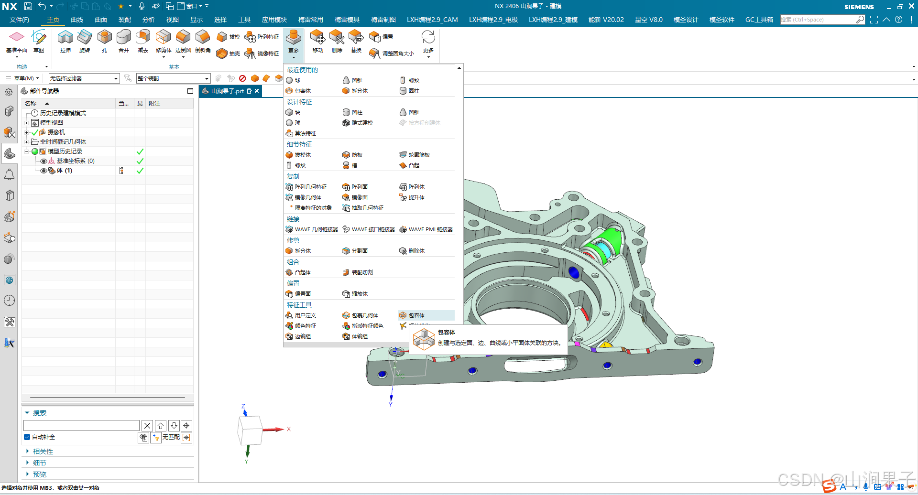Click the 孔 (Hole) tool
Image resolution: width=918 pixels, height=495 pixels.
pos(104,41)
